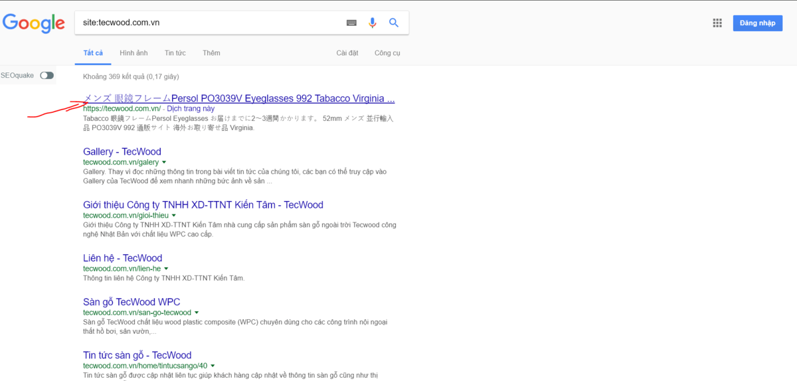Toggle the SEOquake switch

[x=46, y=76]
